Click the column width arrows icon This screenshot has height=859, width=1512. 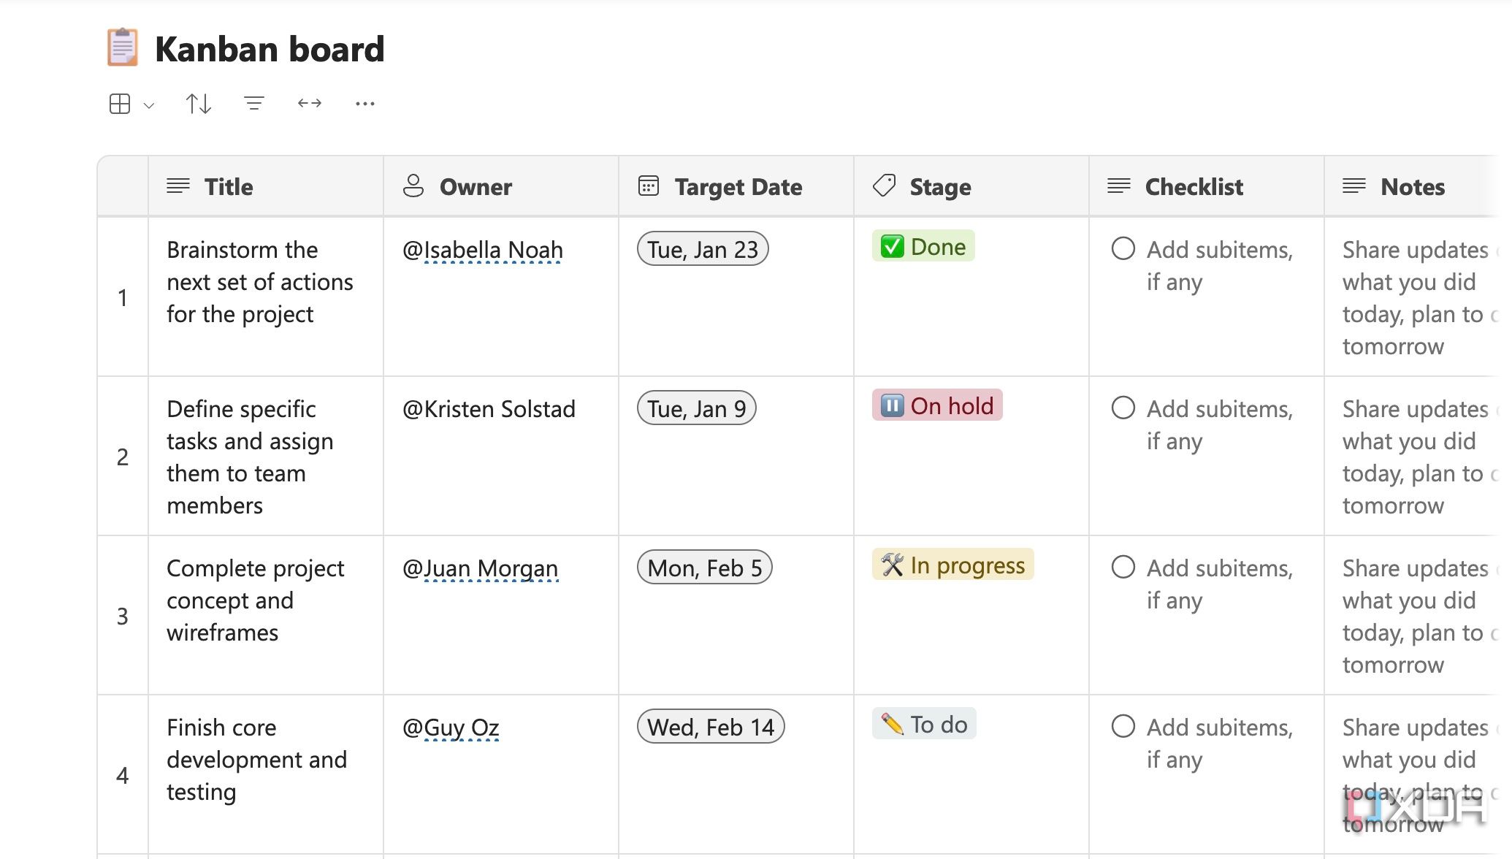tap(310, 104)
